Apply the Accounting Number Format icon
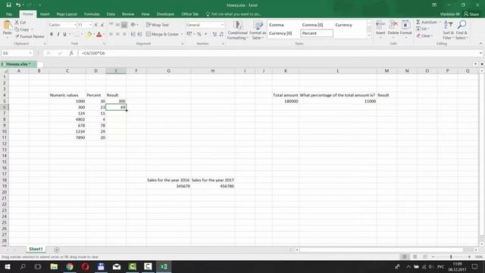This screenshot has width=485, height=273. 189,34
